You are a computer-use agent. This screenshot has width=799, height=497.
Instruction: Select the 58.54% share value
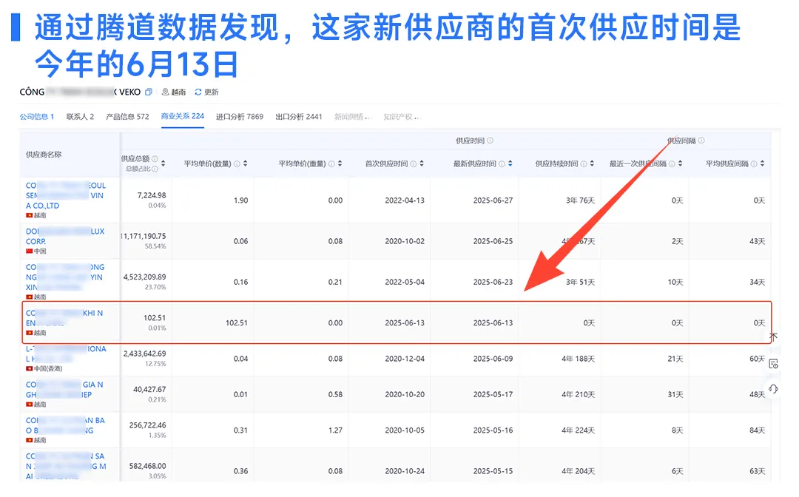coord(155,246)
